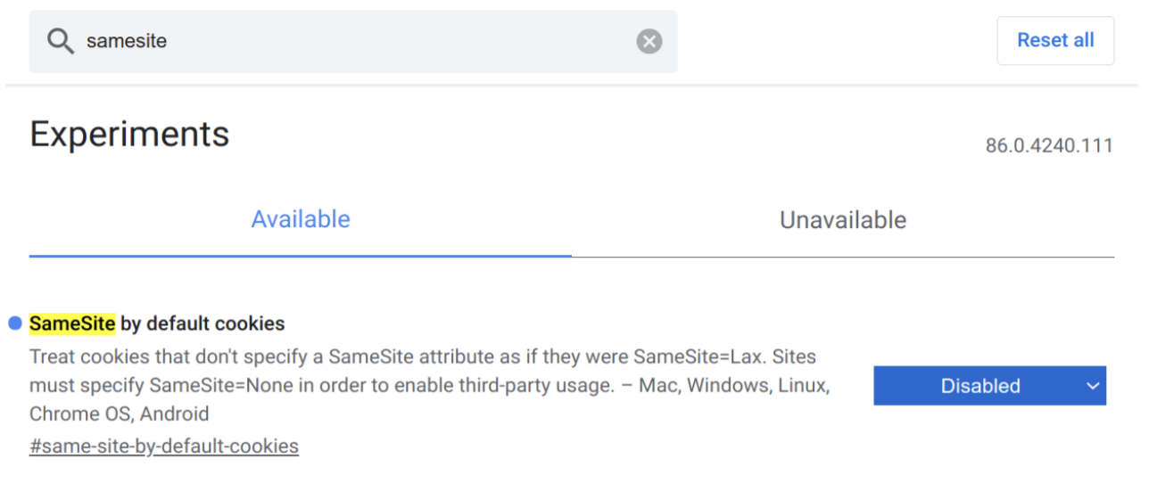Image resolution: width=1149 pixels, height=483 pixels.
Task: Click the word 'samesite' in search box
Action: click(x=127, y=41)
